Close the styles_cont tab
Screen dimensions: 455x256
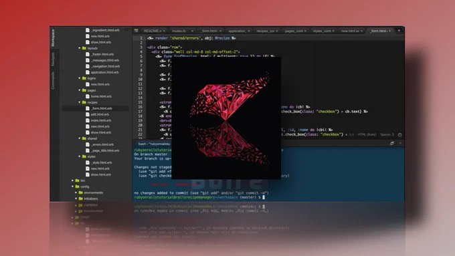pos(333,31)
